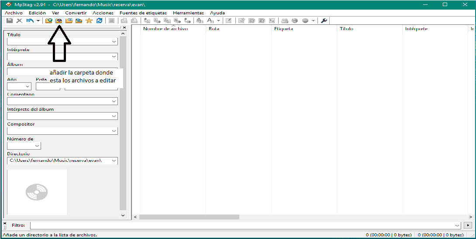Expand the Directorio path dropdown
This screenshot has width=476, height=239.
(x=114, y=161)
